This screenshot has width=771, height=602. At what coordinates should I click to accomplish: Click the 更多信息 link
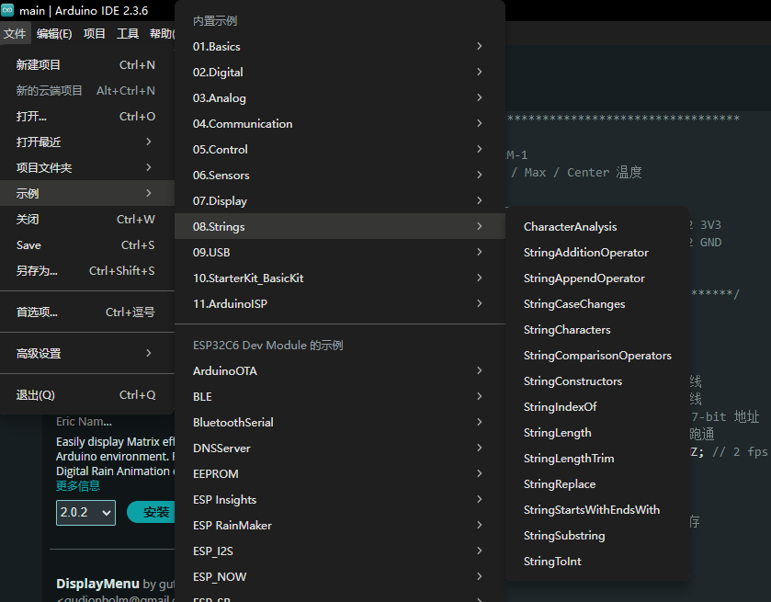coord(78,485)
